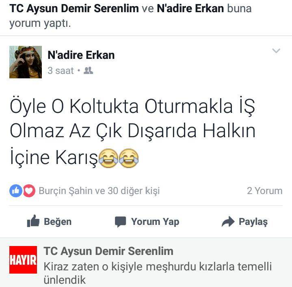
Task: Open N'adire Erkan's name in post header
Action: click(81, 55)
